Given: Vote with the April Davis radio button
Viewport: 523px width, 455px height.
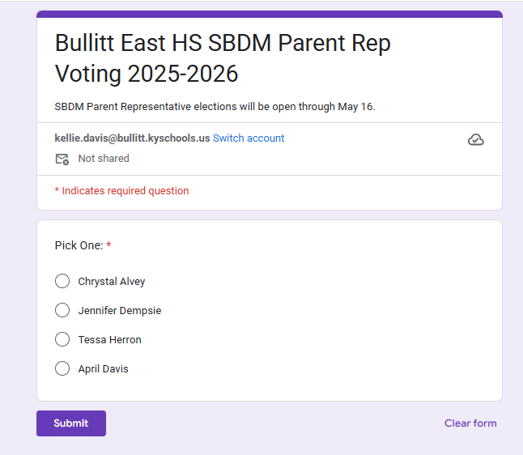Looking at the screenshot, I should (62, 368).
